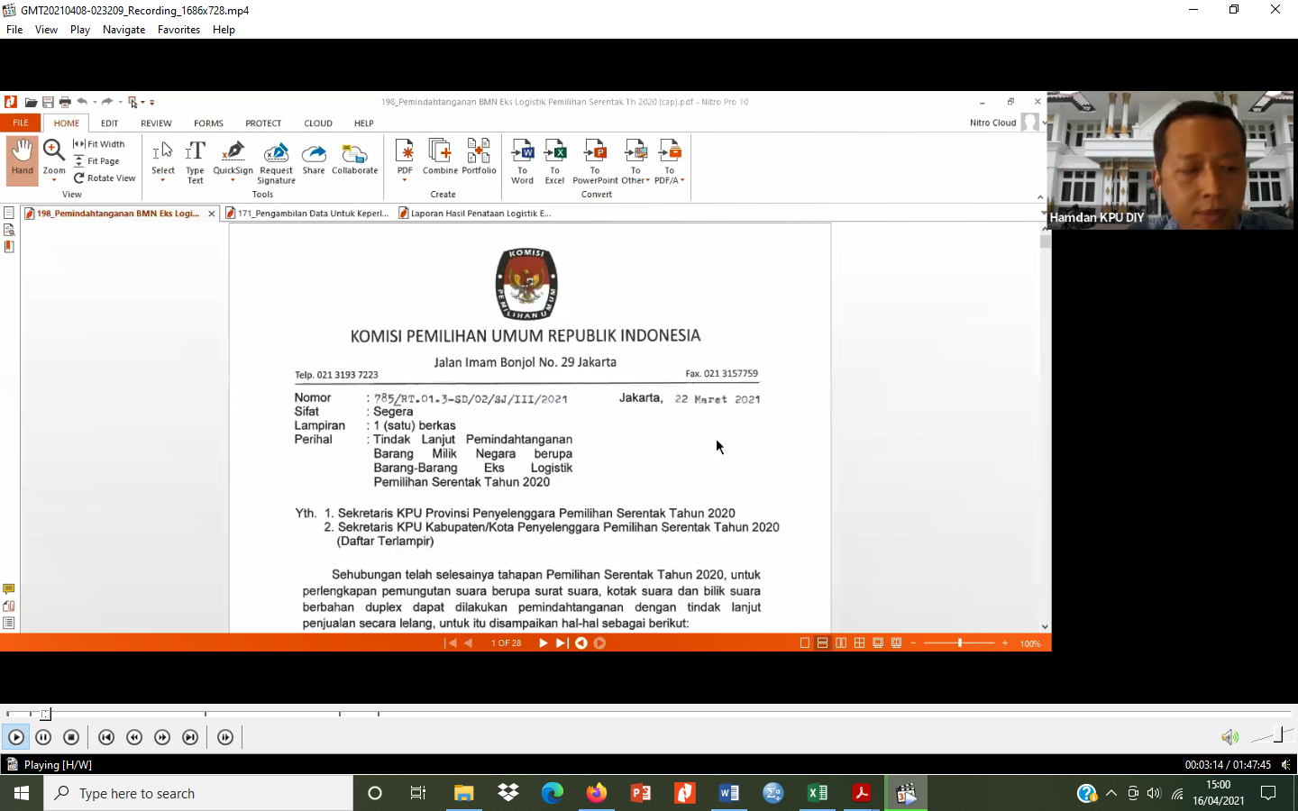Click the Fit Width button

click(100, 144)
